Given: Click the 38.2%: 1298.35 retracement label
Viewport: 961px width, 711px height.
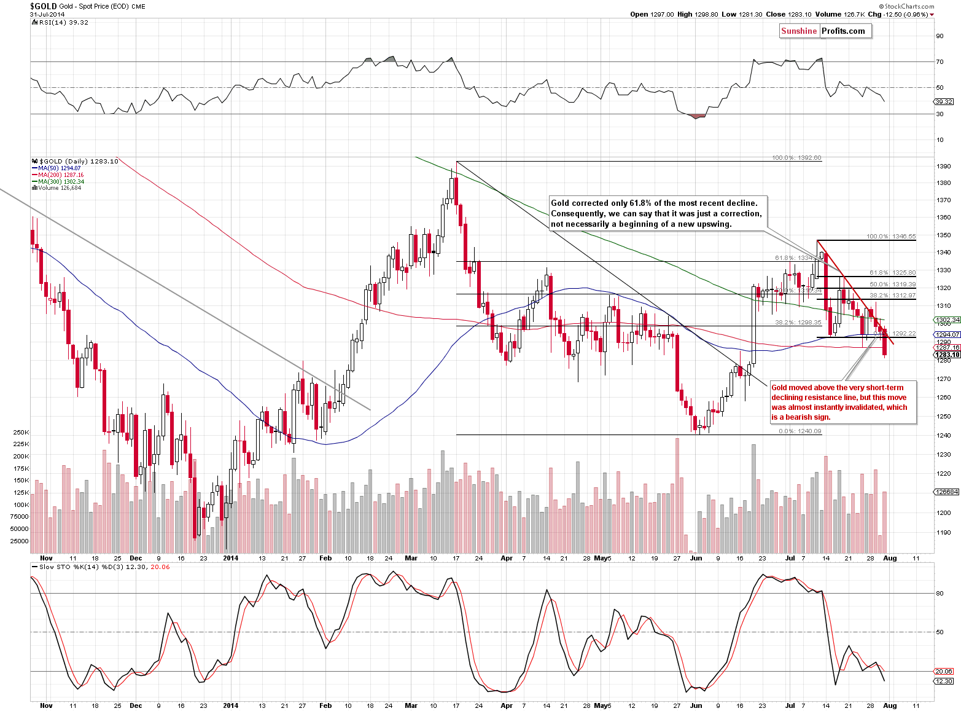Looking at the screenshot, I should point(798,322).
